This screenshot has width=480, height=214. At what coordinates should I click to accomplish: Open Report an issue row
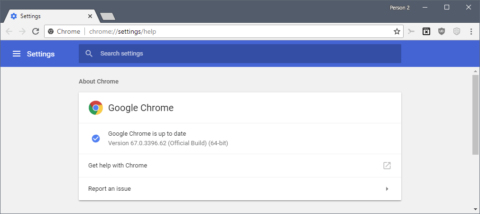point(240,189)
